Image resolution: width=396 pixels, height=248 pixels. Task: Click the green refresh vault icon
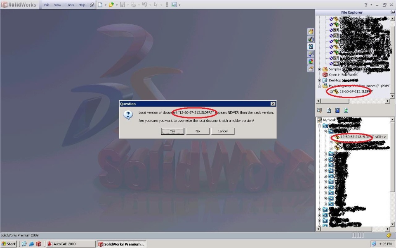click(346, 110)
